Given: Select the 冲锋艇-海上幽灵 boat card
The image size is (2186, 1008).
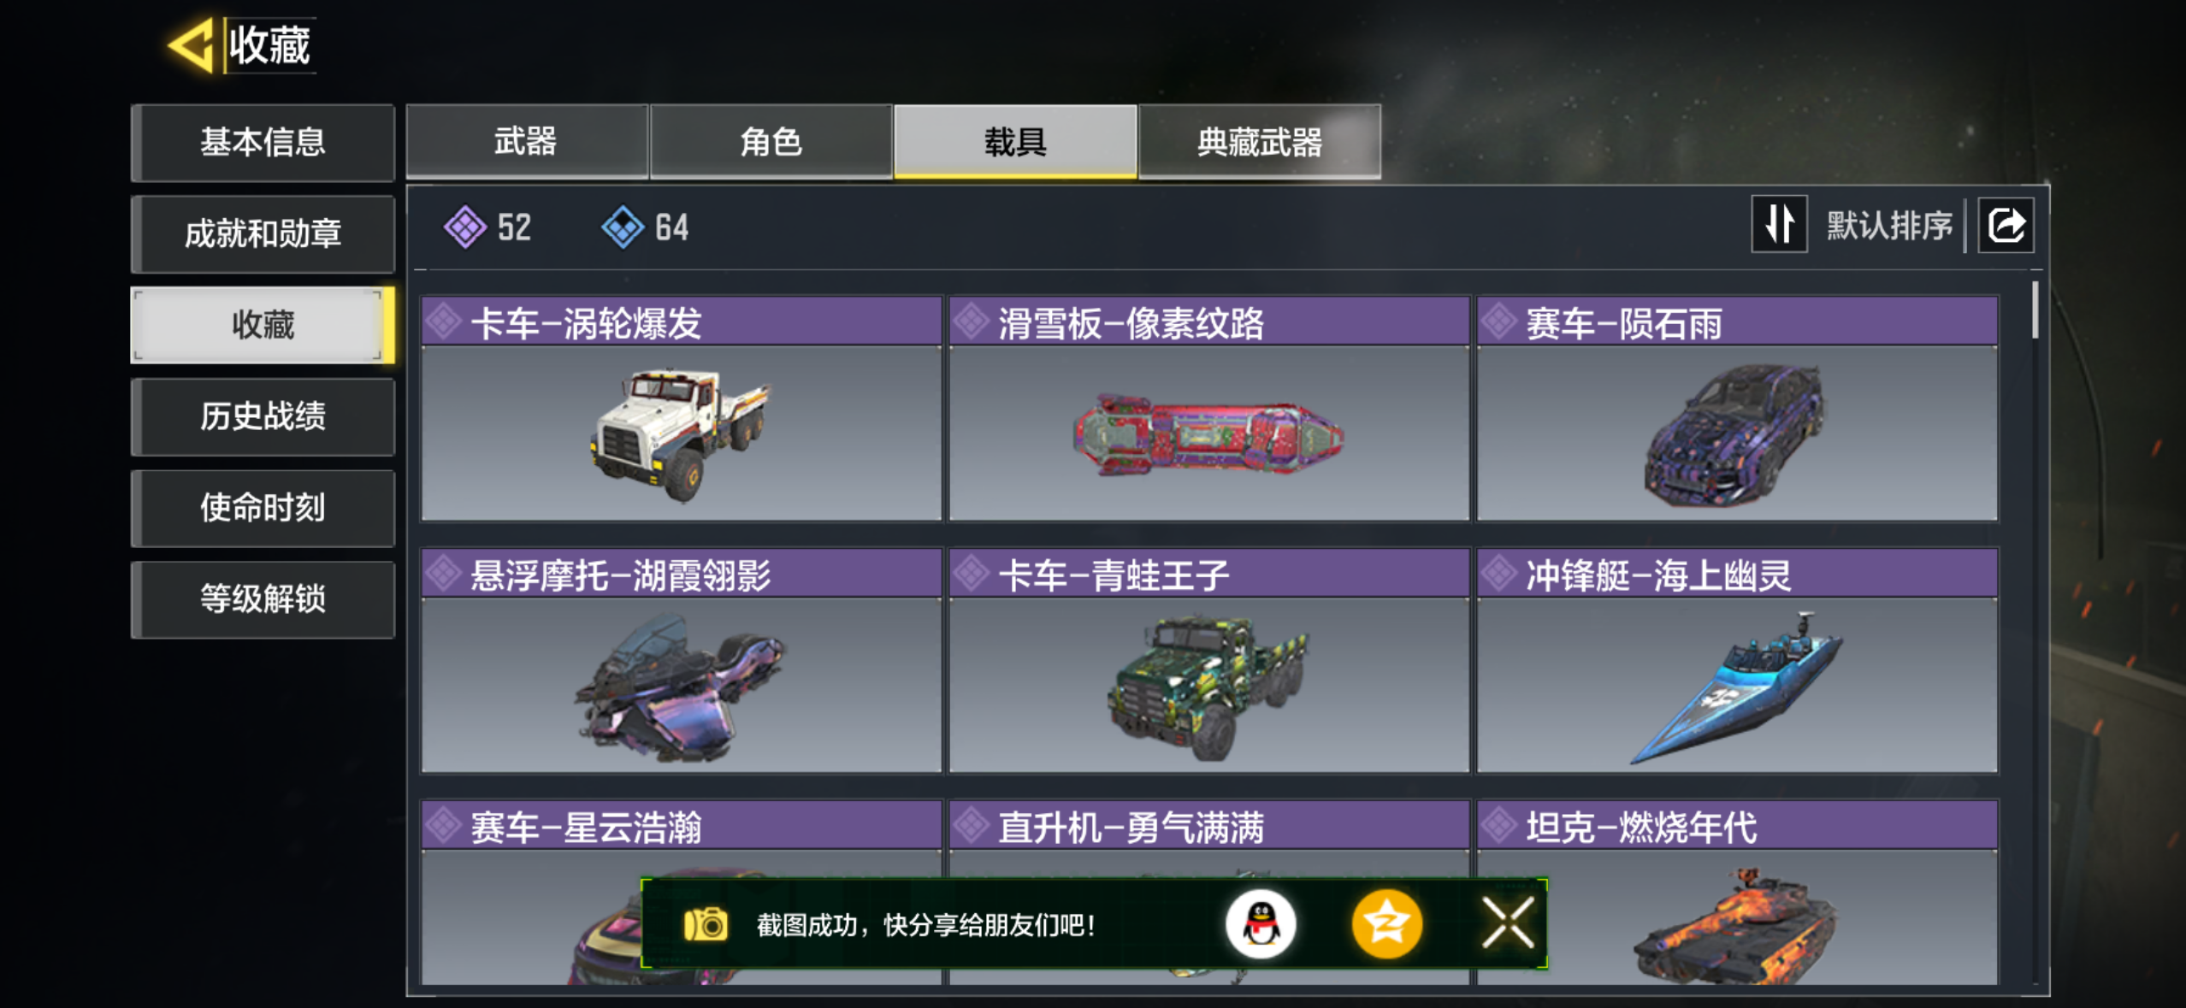Looking at the screenshot, I should pos(1737,661).
